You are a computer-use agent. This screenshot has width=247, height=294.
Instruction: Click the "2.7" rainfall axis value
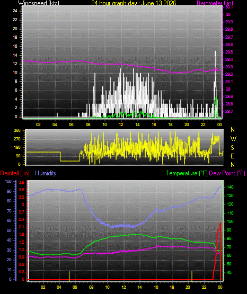pyautogui.click(x=22, y=212)
